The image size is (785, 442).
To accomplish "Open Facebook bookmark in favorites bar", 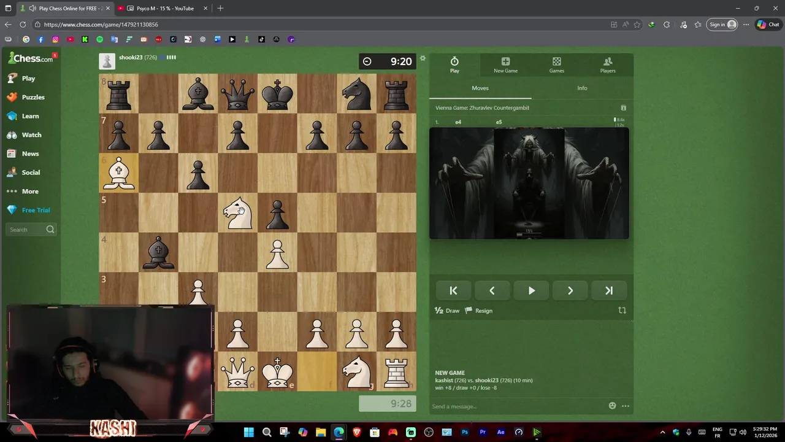I will [40, 39].
